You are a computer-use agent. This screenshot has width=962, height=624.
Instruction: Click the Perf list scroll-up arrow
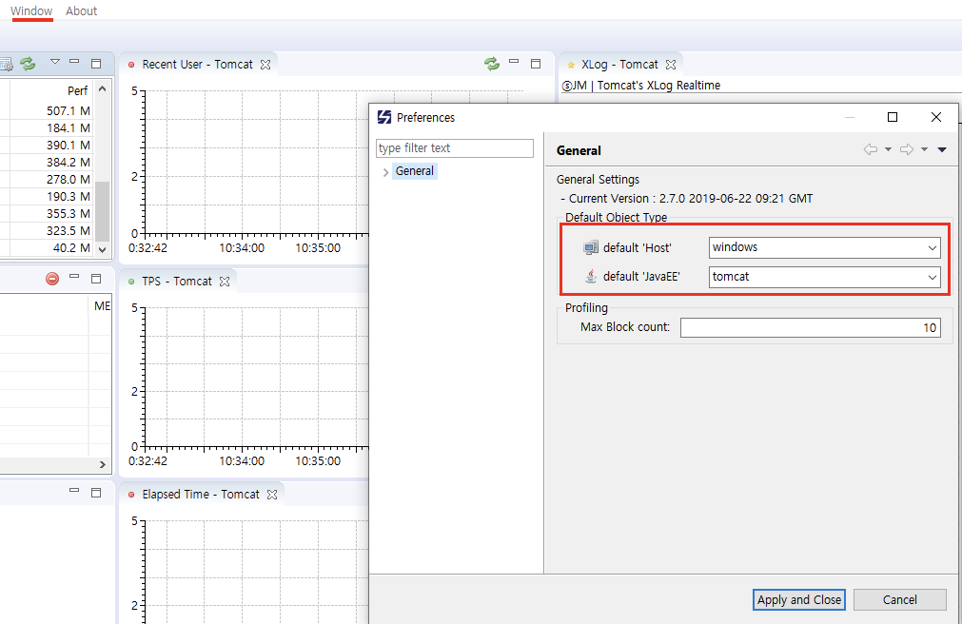[x=103, y=88]
